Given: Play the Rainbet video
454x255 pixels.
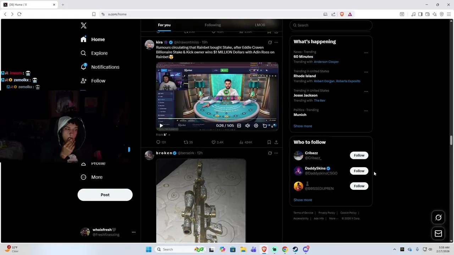Looking at the screenshot, I should (161, 126).
